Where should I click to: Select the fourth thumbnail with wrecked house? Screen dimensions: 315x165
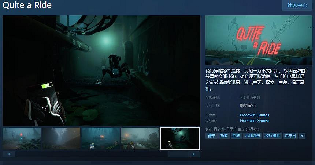pos(140,139)
